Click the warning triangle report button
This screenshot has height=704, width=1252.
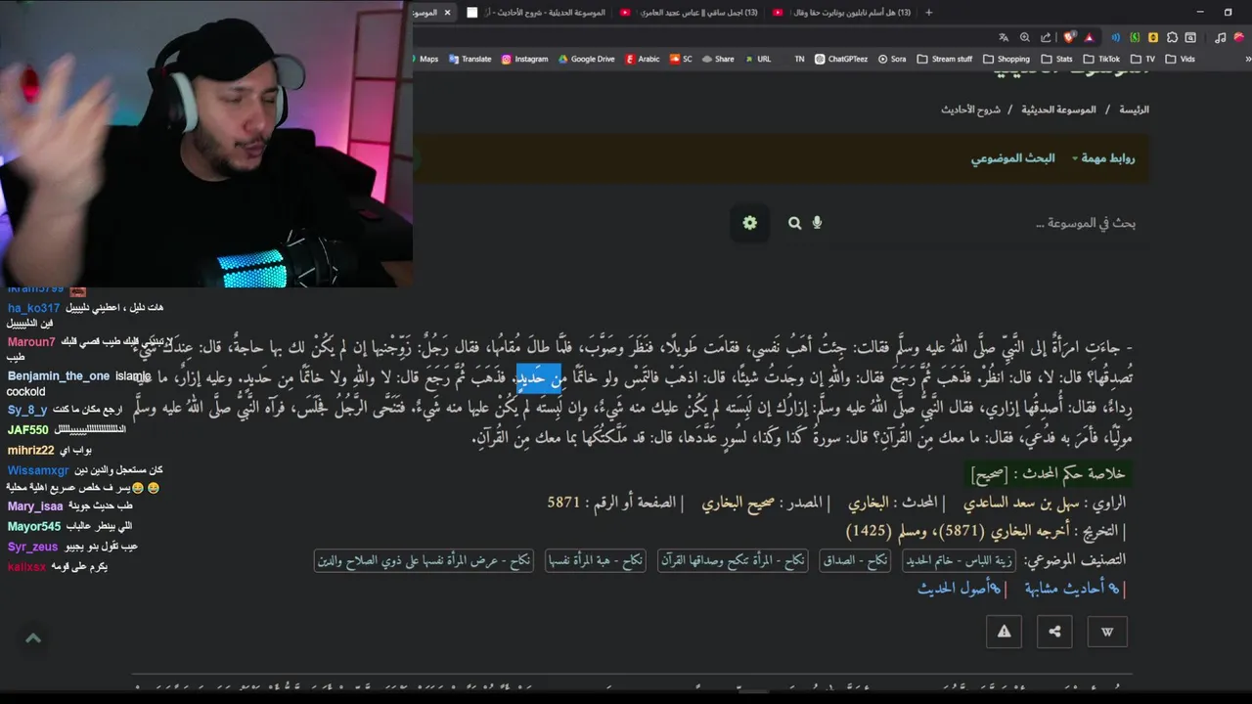[1004, 632]
